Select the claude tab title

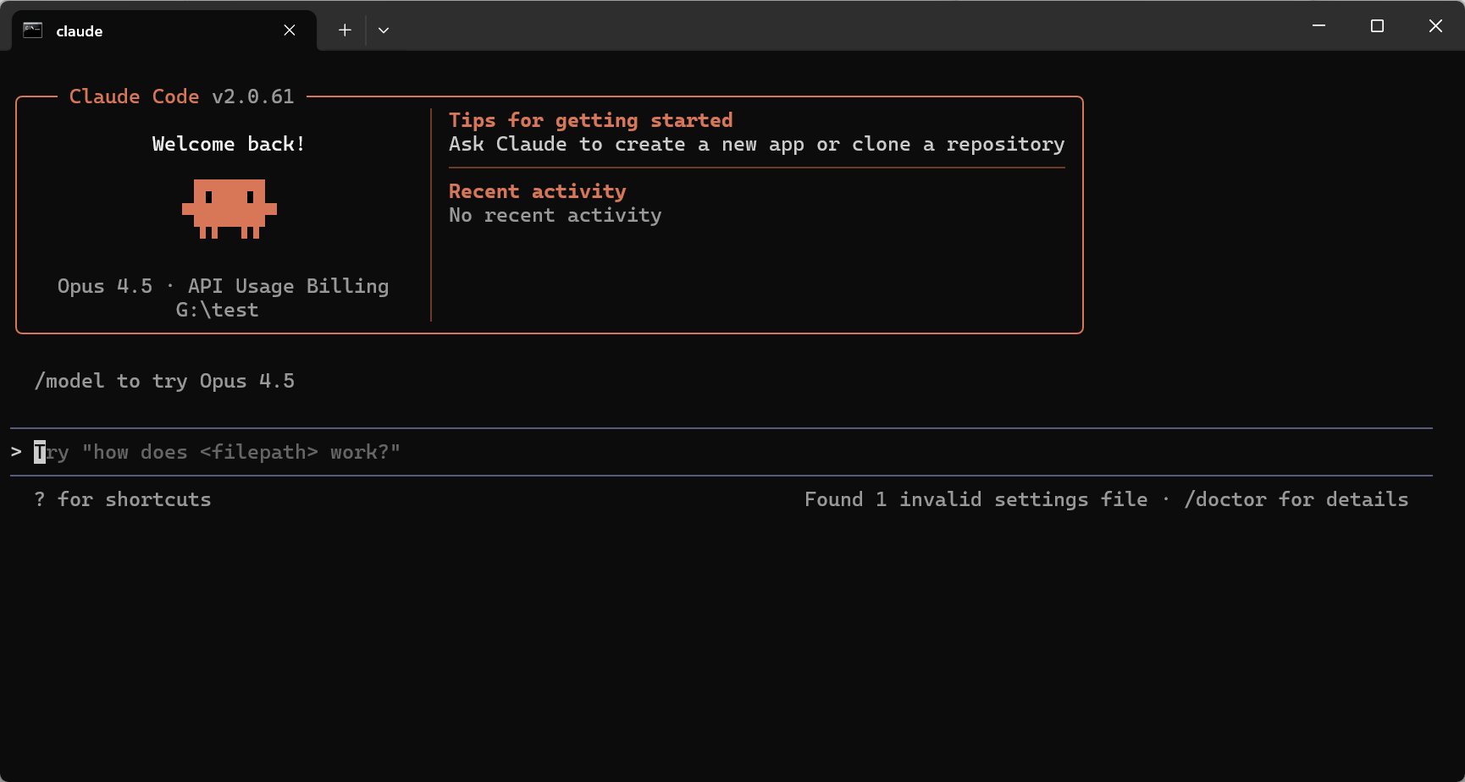pyautogui.click(x=80, y=31)
